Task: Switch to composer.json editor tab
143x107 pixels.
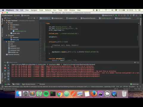Action: [58, 18]
